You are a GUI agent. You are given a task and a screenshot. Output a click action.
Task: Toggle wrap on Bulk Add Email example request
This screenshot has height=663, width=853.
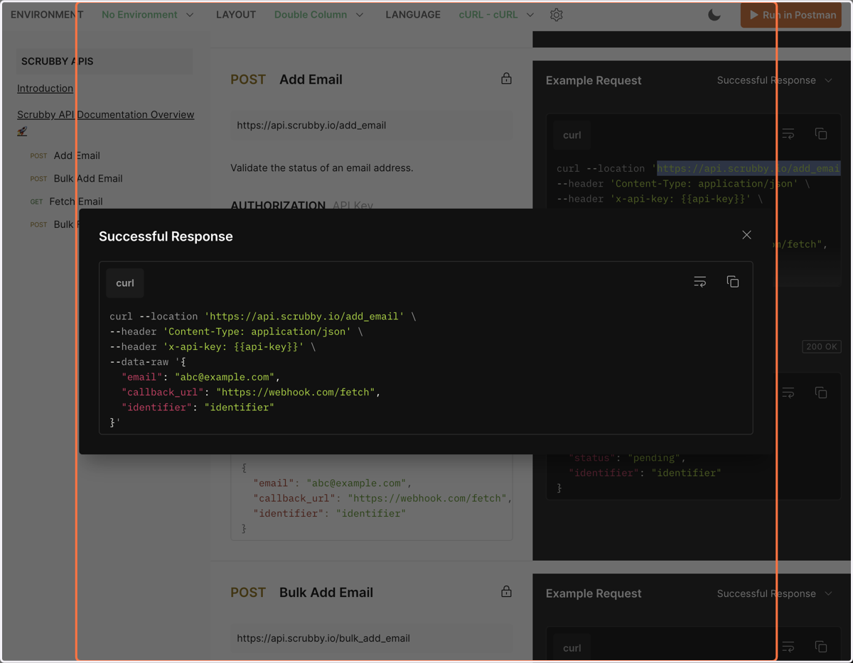[788, 647]
